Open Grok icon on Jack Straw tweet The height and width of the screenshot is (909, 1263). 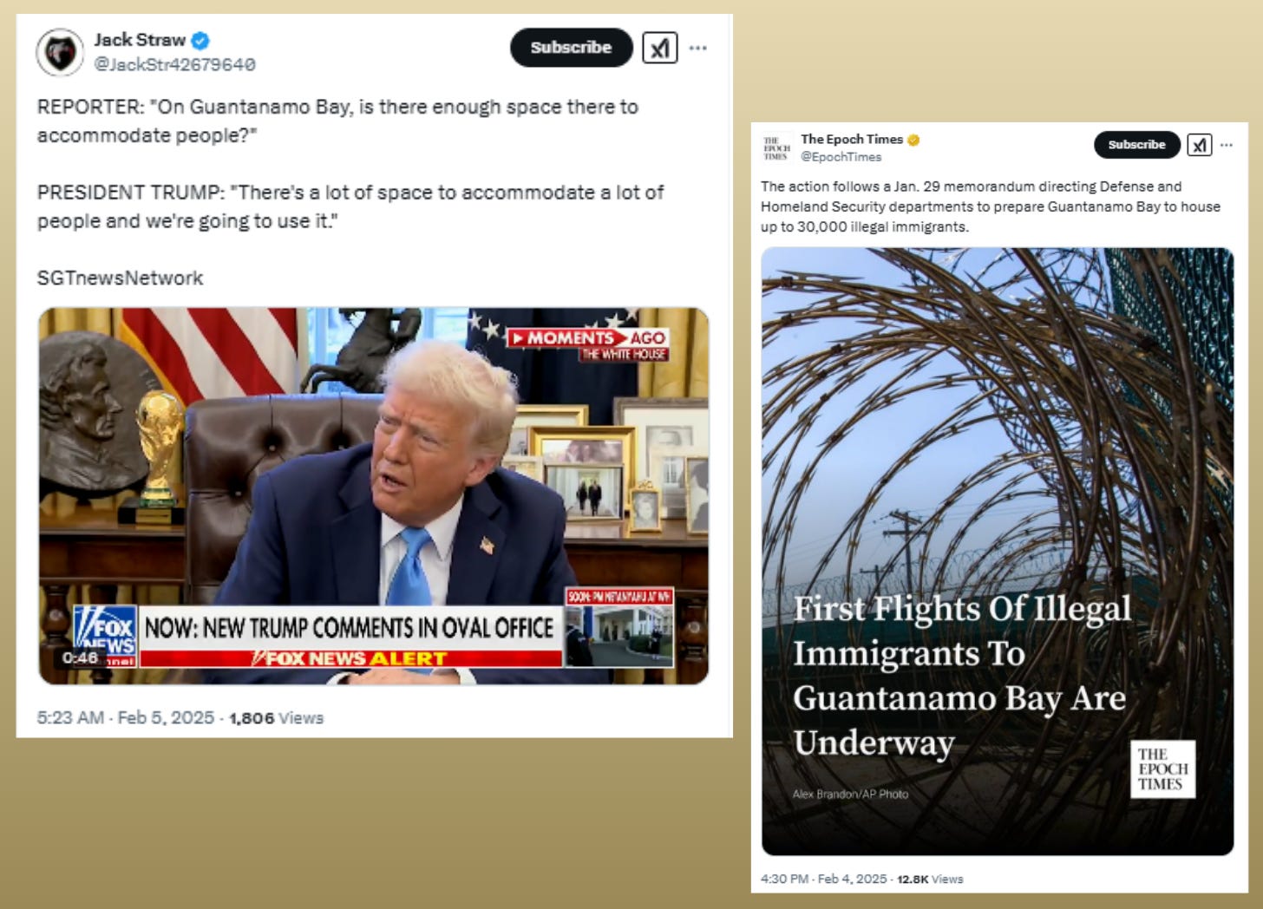tap(659, 48)
